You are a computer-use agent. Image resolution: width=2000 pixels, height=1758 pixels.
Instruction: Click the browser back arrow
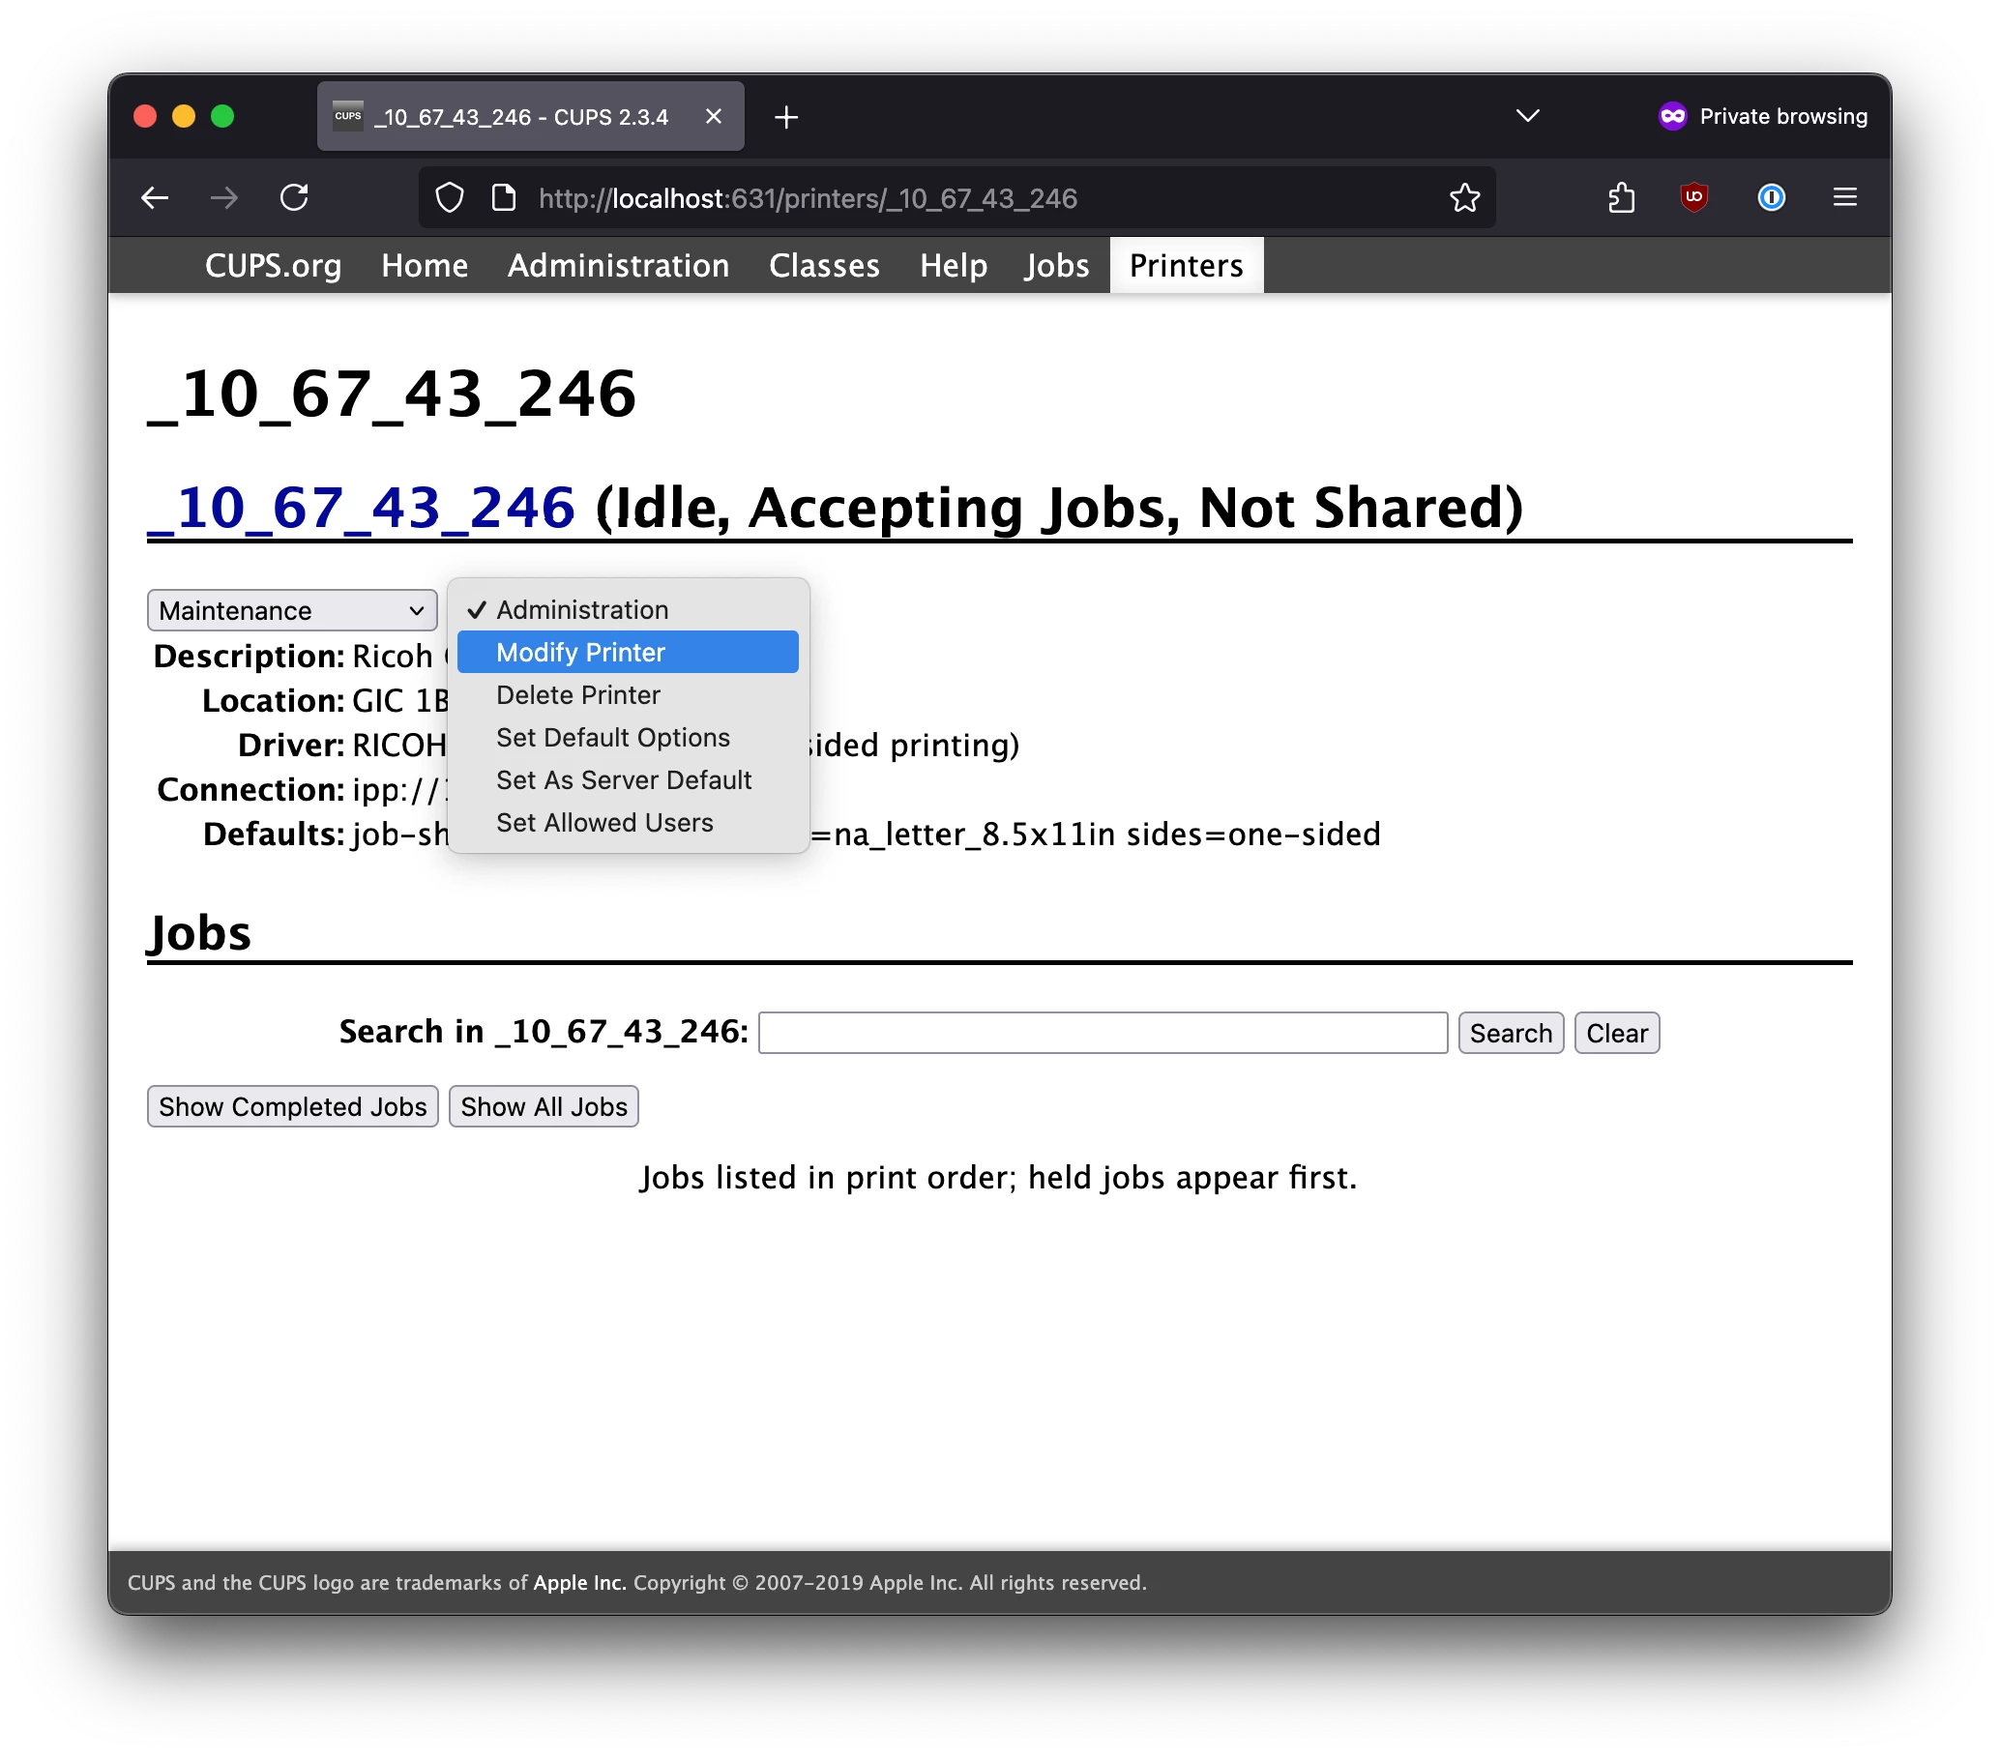click(x=155, y=198)
